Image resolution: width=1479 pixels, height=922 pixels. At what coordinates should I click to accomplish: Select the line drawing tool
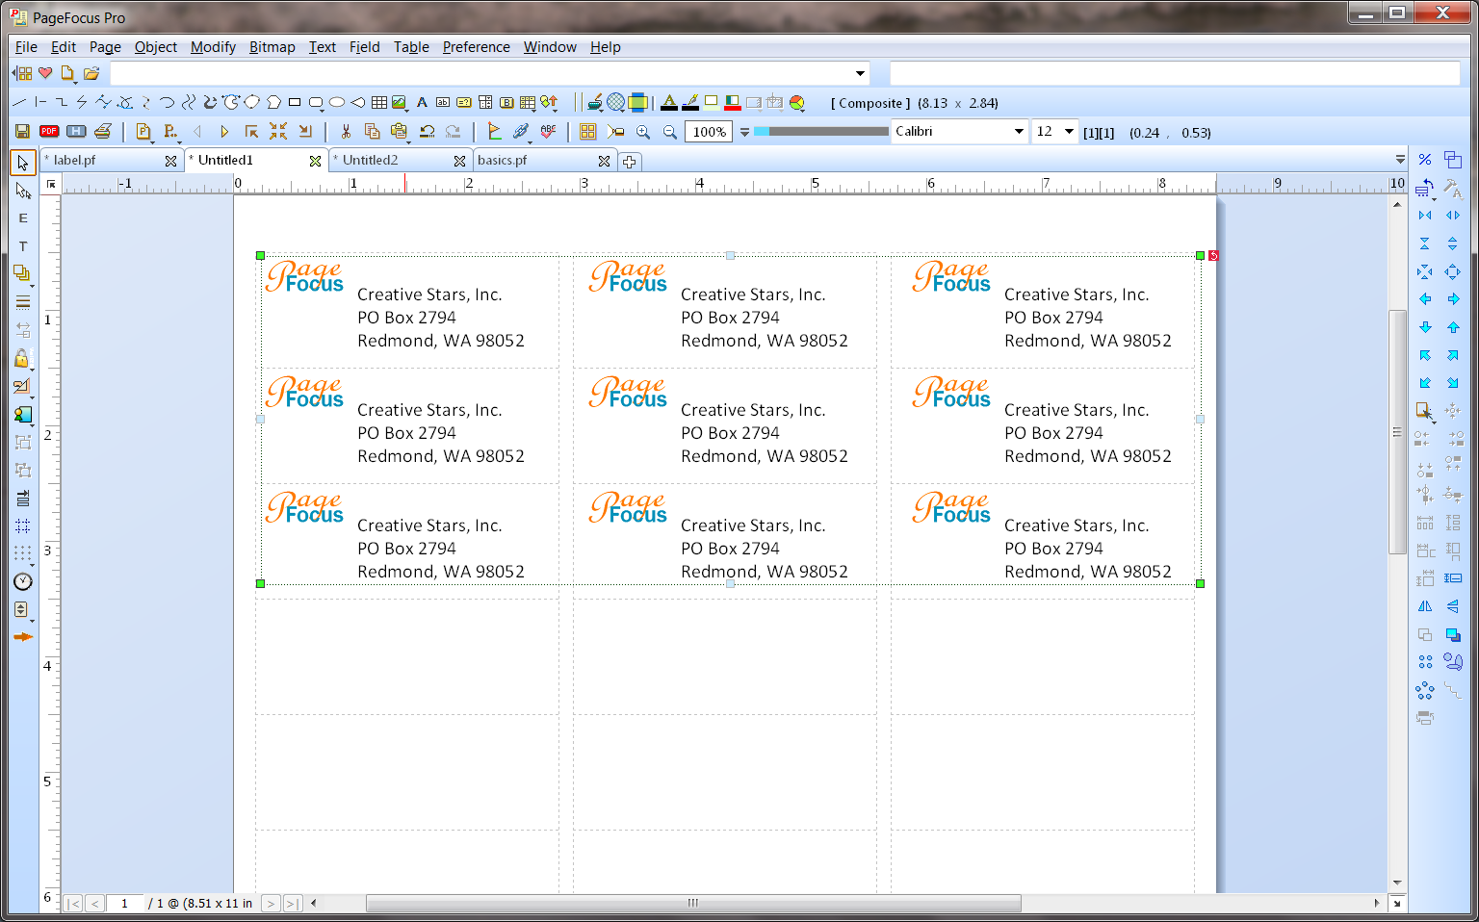(19, 102)
